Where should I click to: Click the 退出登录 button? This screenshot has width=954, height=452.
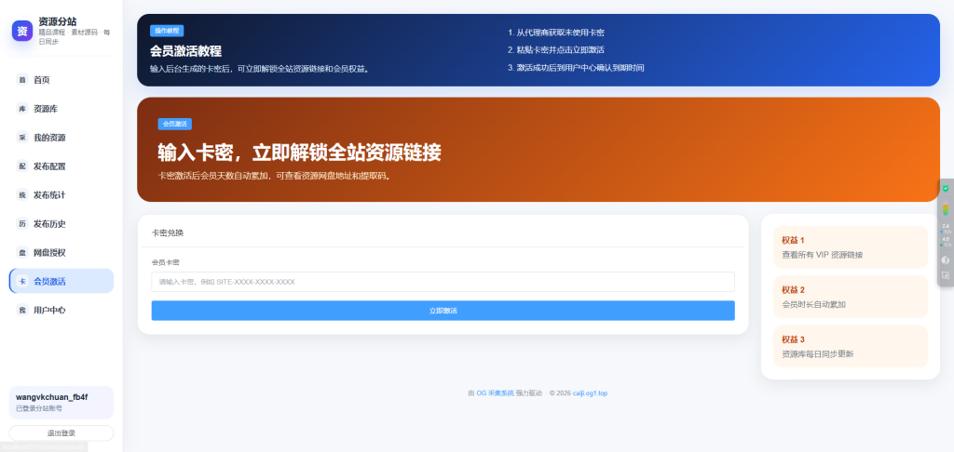61,433
